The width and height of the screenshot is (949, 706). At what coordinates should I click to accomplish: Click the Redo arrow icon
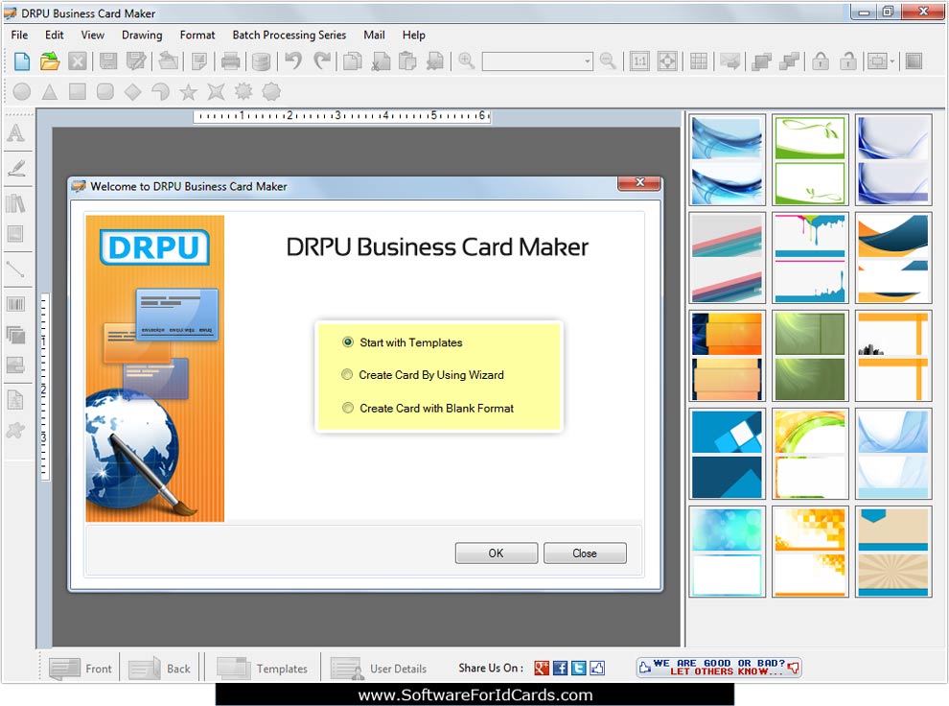coord(323,61)
